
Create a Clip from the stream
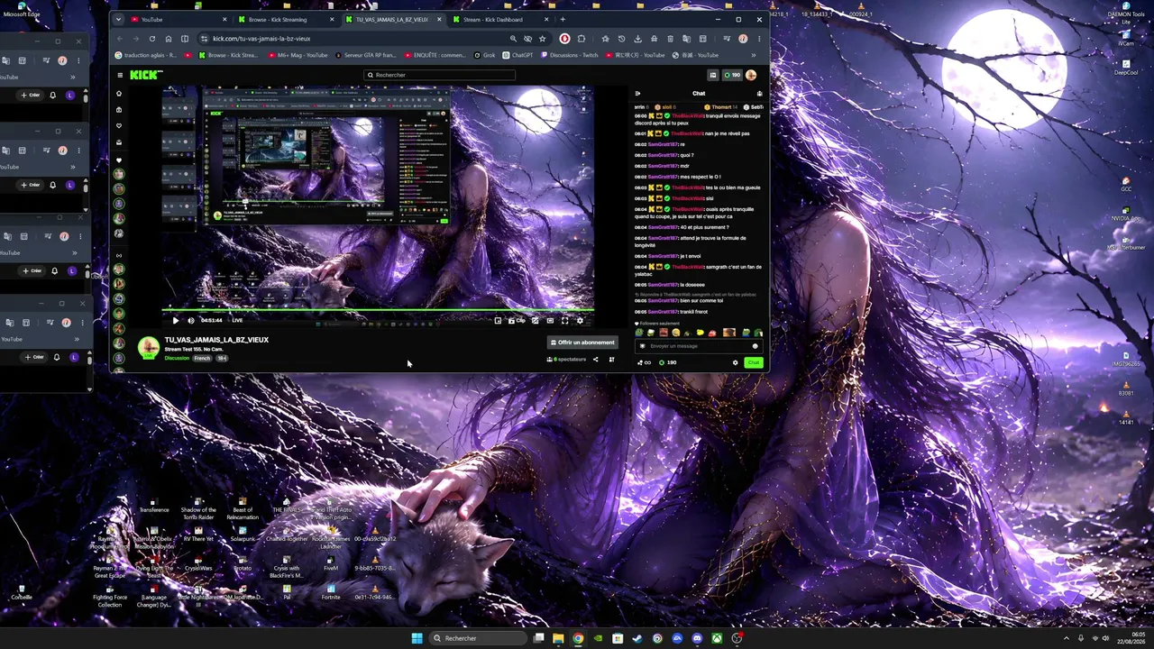(517, 320)
